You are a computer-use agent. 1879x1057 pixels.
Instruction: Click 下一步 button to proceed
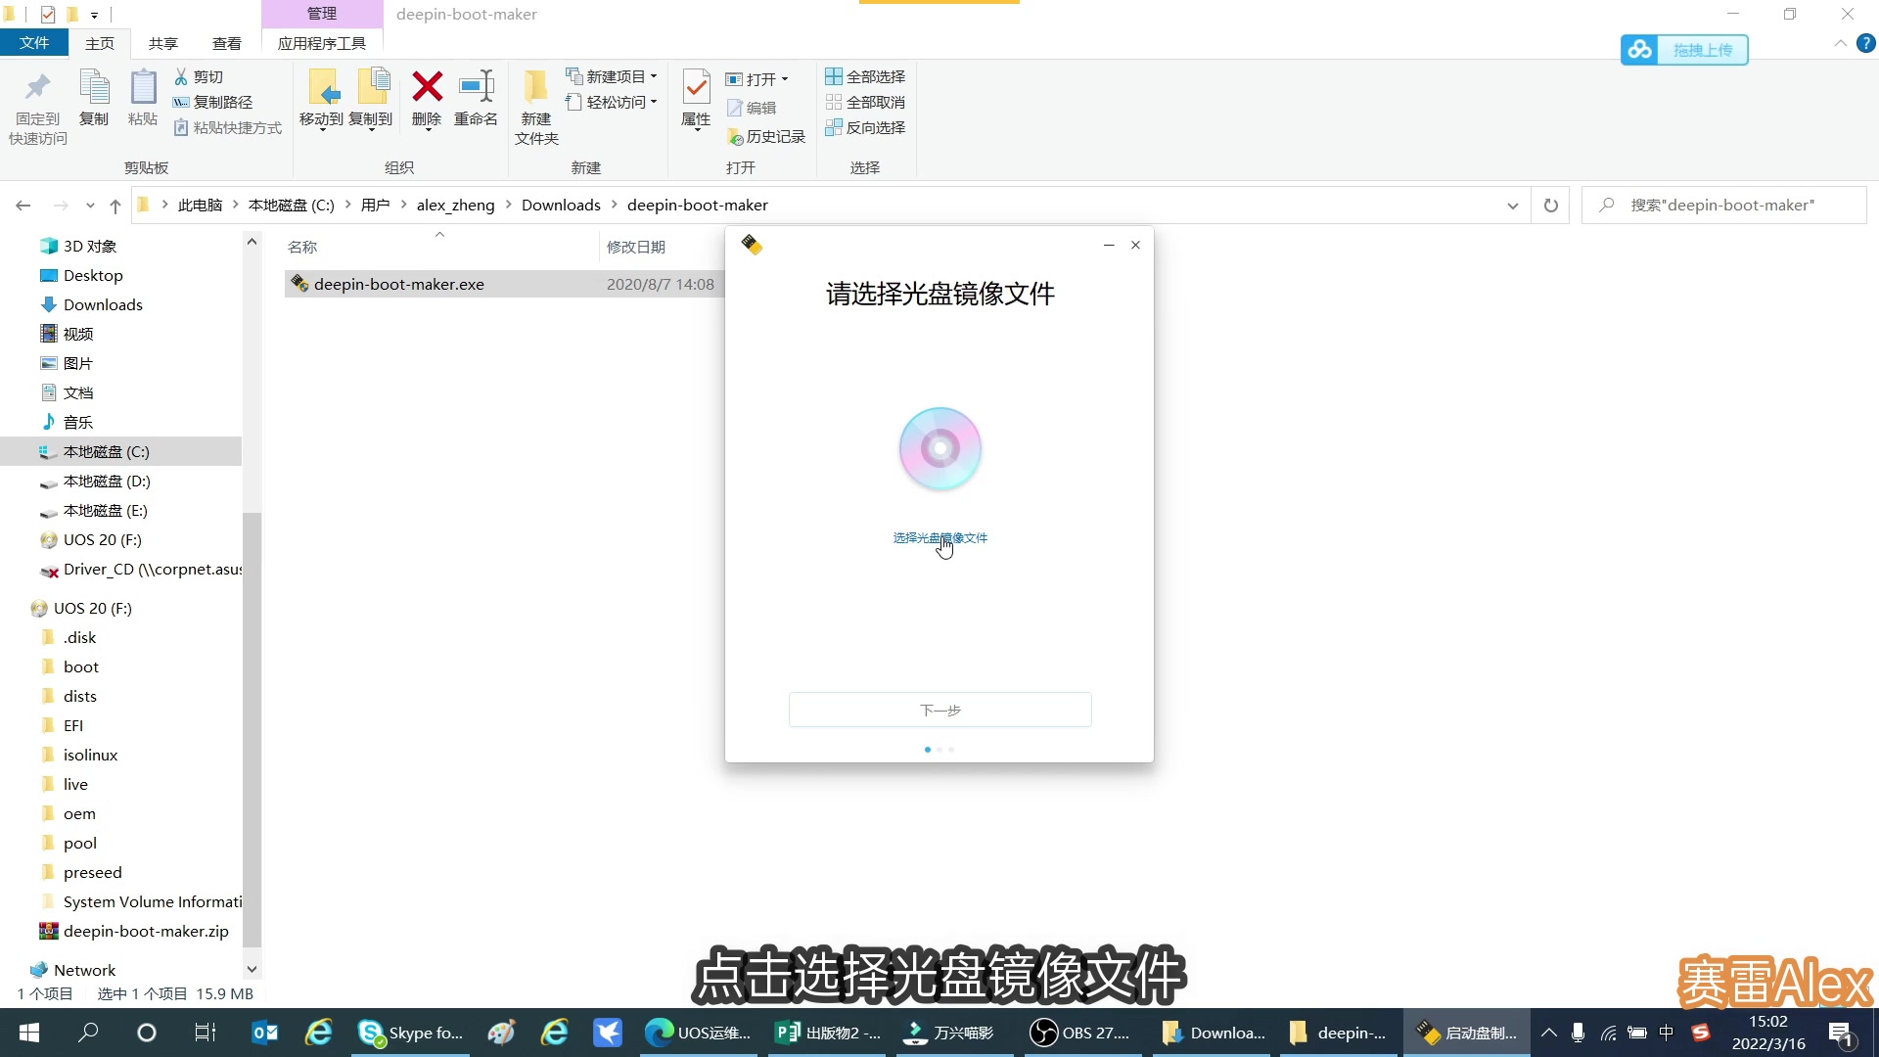pyautogui.click(x=939, y=709)
